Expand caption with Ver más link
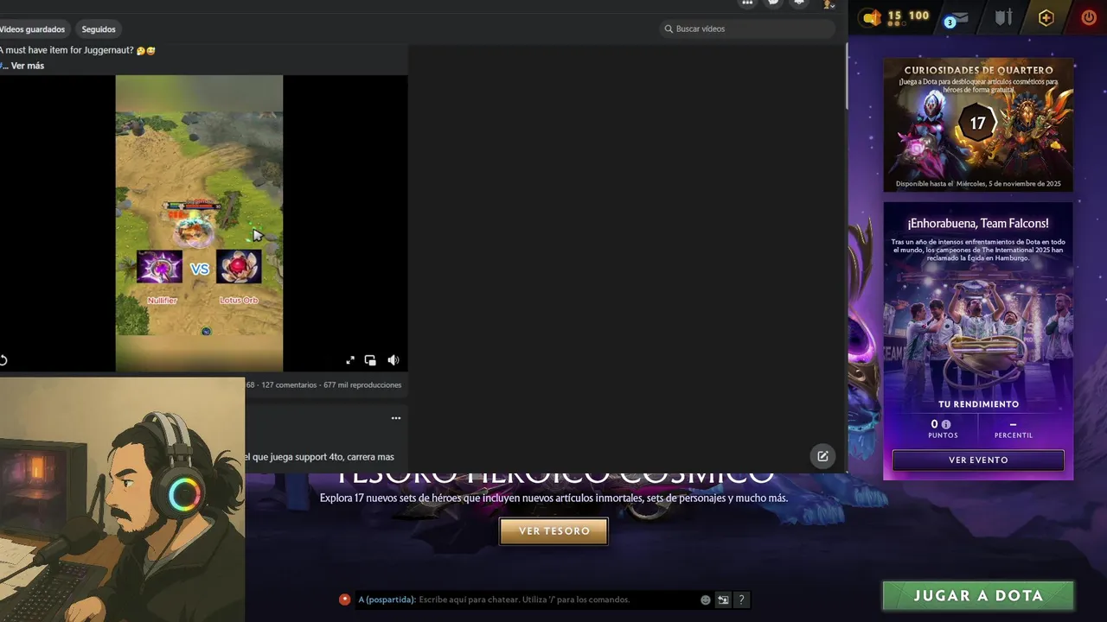This screenshot has width=1107, height=622. point(27,66)
